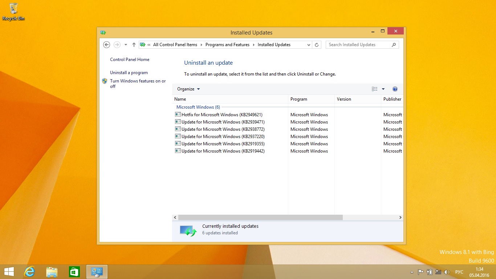The width and height of the screenshot is (496, 279).
Task: Open the recent locations dropdown arrow
Action: 126,45
